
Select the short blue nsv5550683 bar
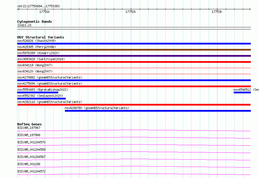click(38, 92)
